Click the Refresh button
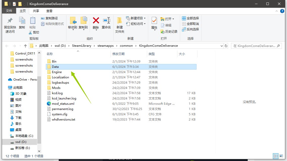Viewport: 287px width, 161px height. (226, 46)
